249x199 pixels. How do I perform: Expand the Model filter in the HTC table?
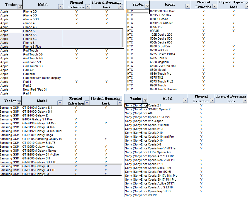[187, 6]
